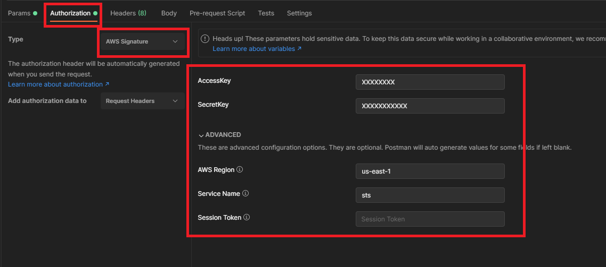Open the Headers (8) tab
The width and height of the screenshot is (606, 267).
[x=128, y=13]
